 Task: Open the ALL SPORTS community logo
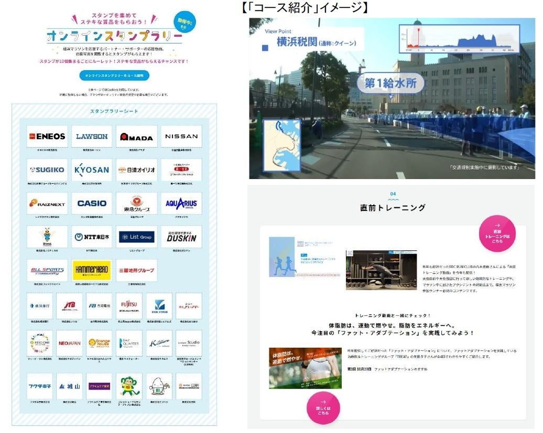47,271
